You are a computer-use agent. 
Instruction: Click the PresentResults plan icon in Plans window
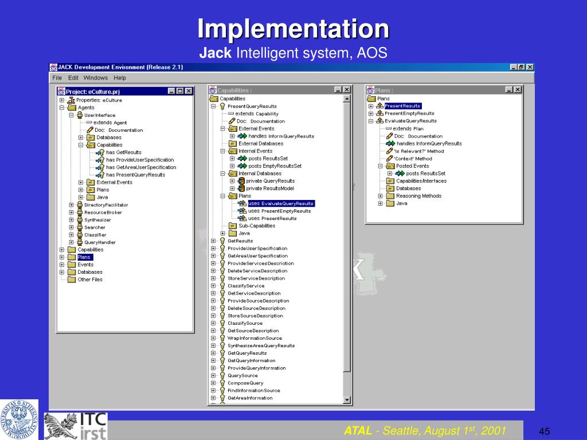pyautogui.click(x=379, y=106)
